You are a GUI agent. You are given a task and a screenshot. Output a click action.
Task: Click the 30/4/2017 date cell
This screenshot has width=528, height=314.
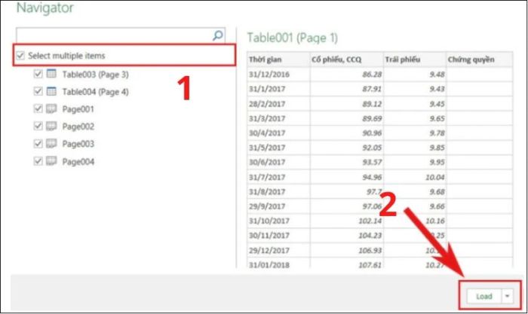point(278,133)
